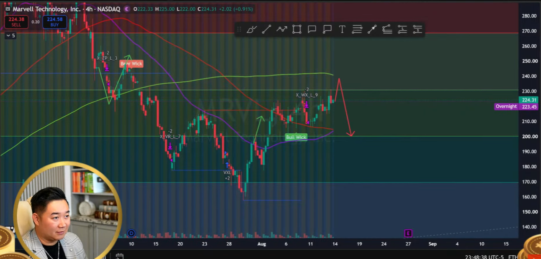Viewport: 541px width, 259px height.
Task: Click the symbol flag icon beside Marvell Technology
Action: (8, 9)
